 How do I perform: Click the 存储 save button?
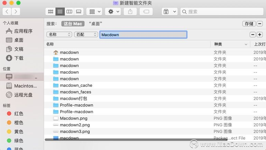click(249, 24)
